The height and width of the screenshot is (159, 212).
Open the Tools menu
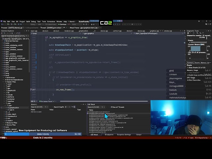[x=44, y=22]
